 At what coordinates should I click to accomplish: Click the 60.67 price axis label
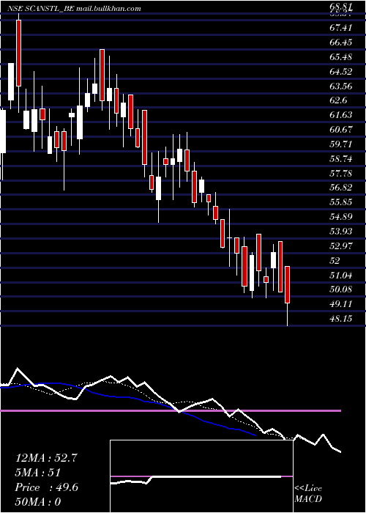341,130
